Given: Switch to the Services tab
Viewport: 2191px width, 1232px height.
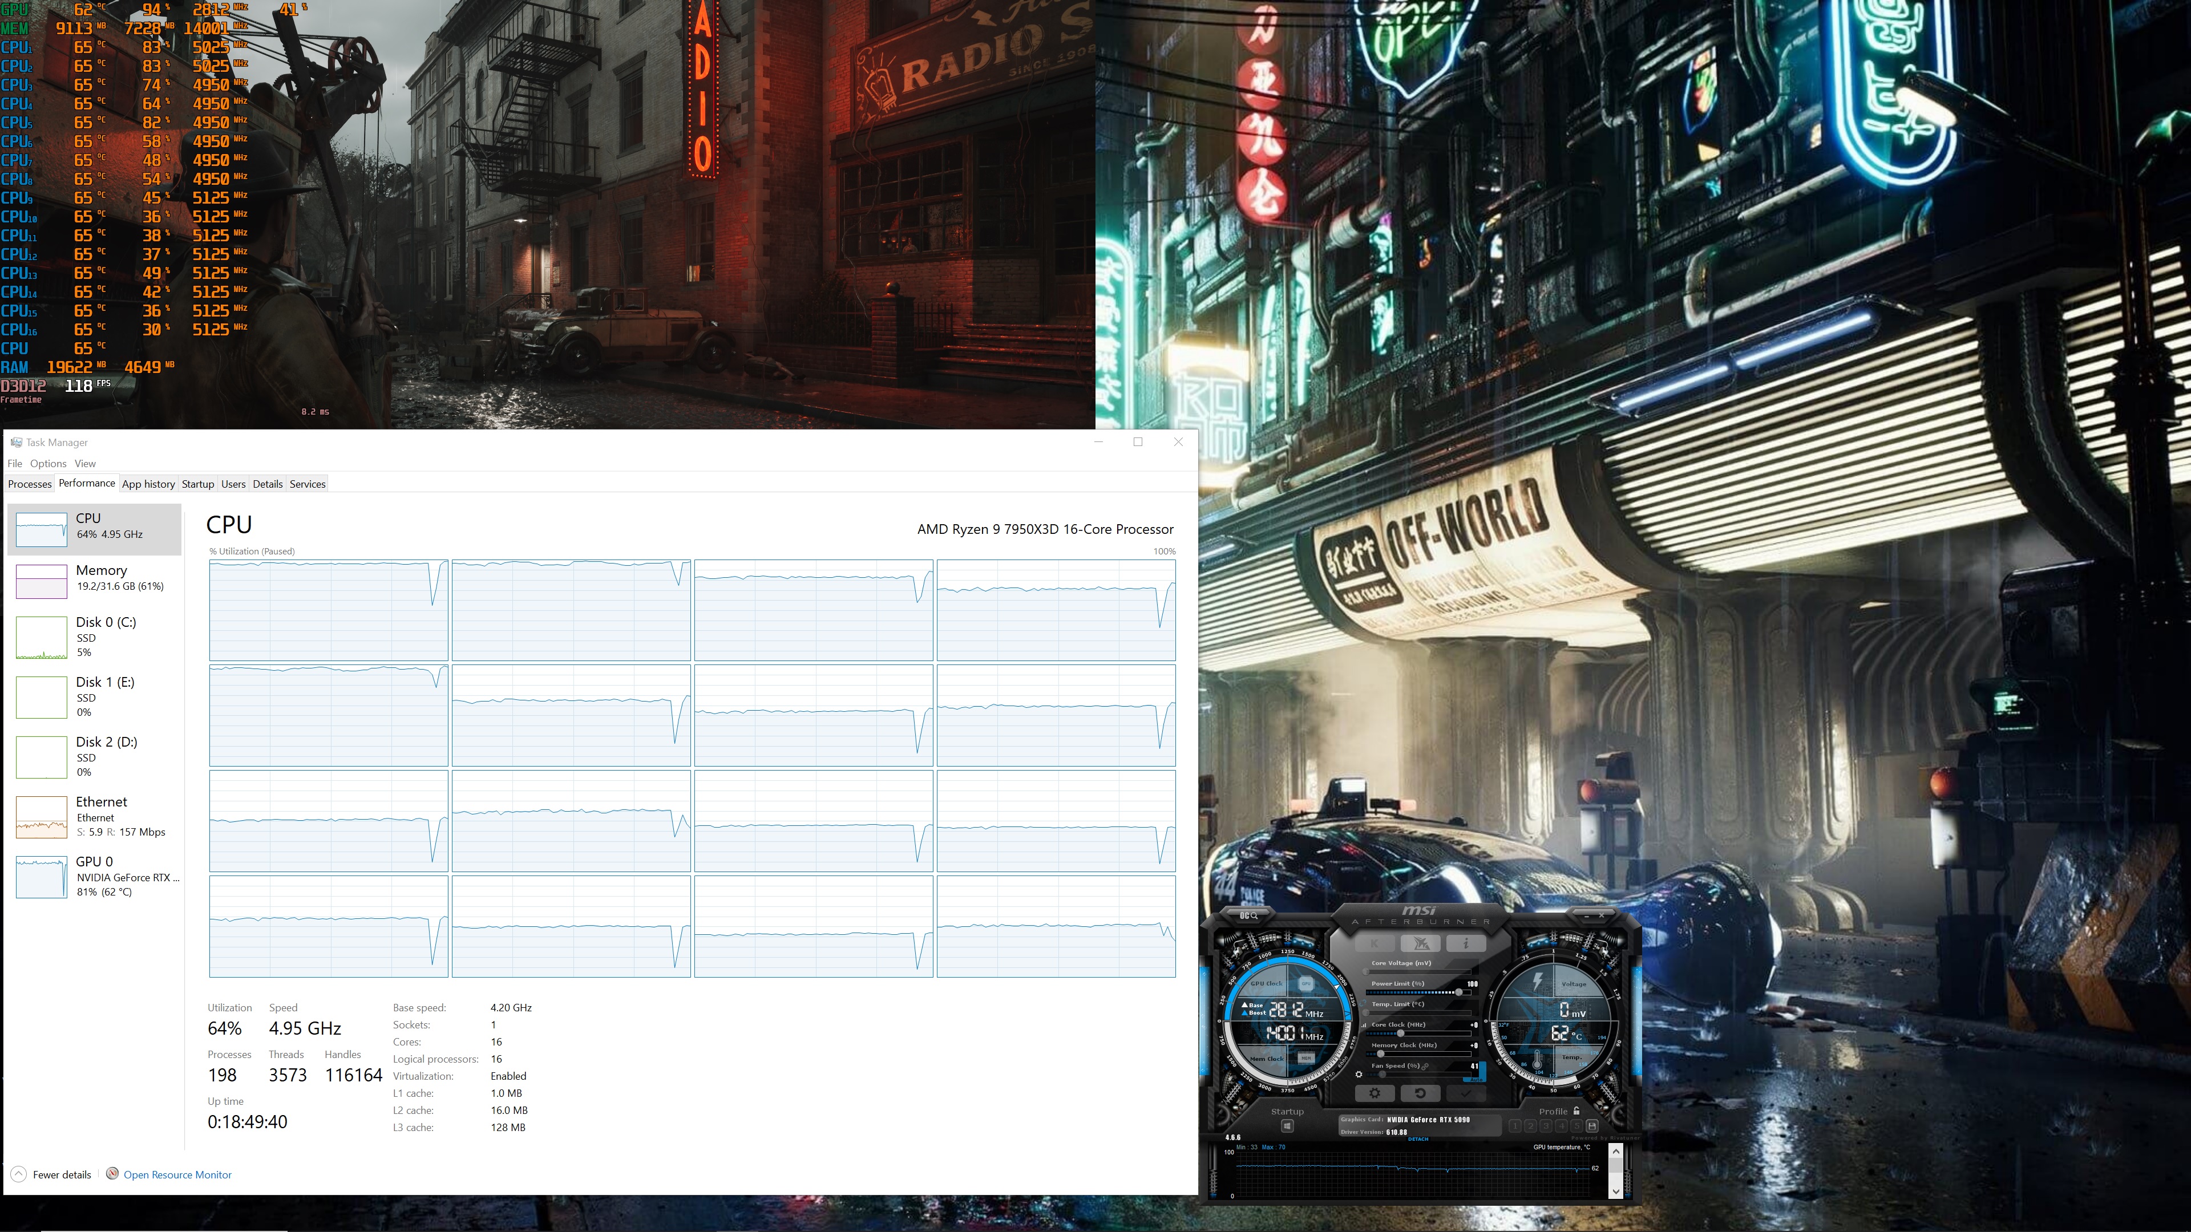Looking at the screenshot, I should (308, 484).
